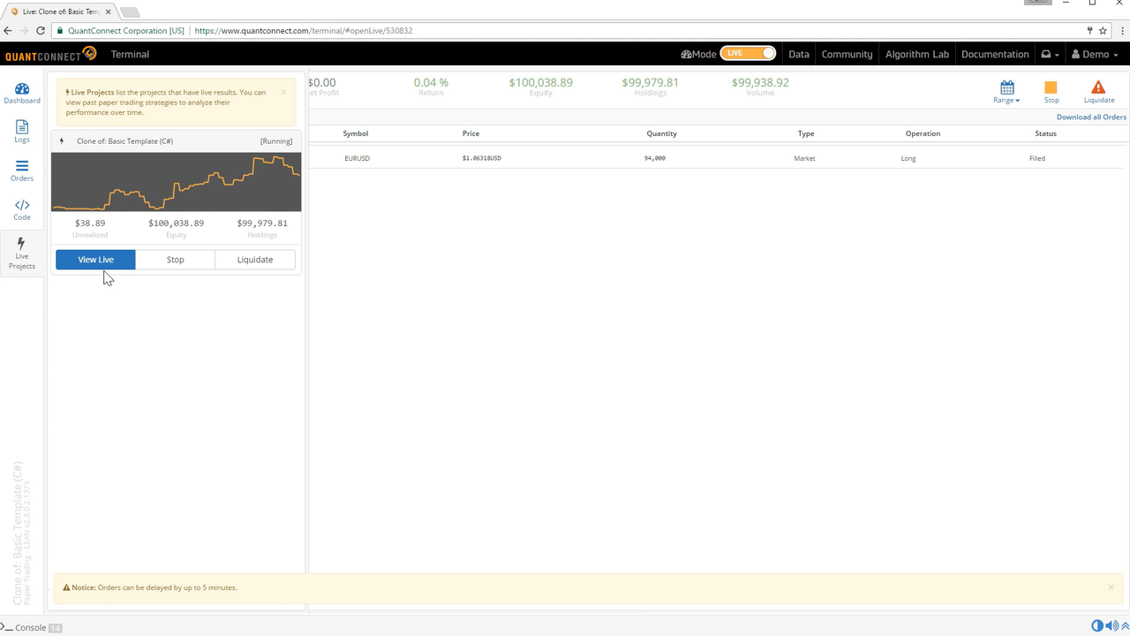Open the Demo user account dropdown
The height and width of the screenshot is (636, 1130).
point(1095,54)
